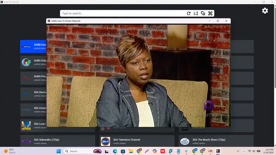Click the refresh playlist icon in search bar
Viewport: 276px width, 155px height.
[x=188, y=13]
